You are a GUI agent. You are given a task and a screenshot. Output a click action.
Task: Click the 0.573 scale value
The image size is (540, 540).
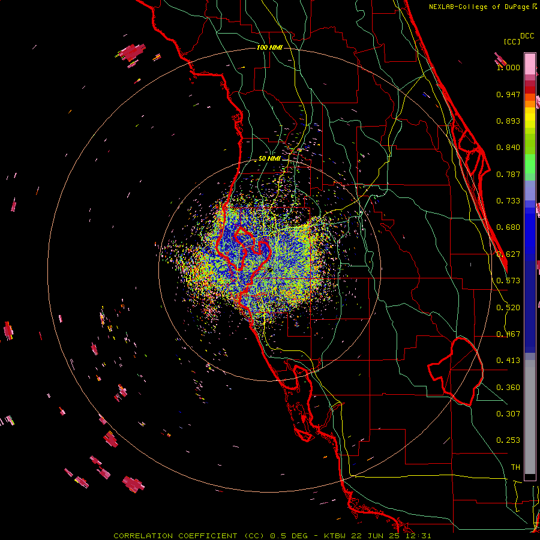tap(508, 281)
